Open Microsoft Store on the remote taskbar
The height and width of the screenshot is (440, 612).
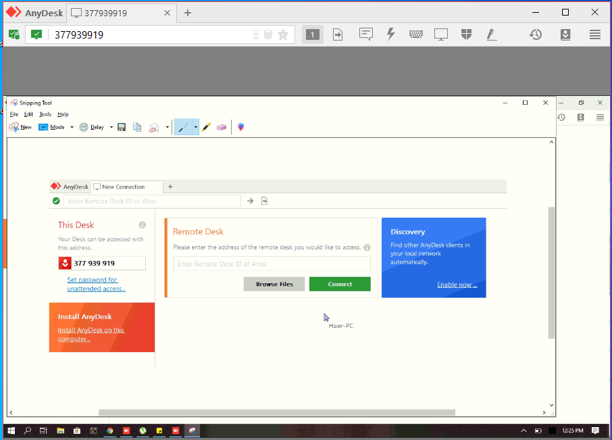click(77, 431)
